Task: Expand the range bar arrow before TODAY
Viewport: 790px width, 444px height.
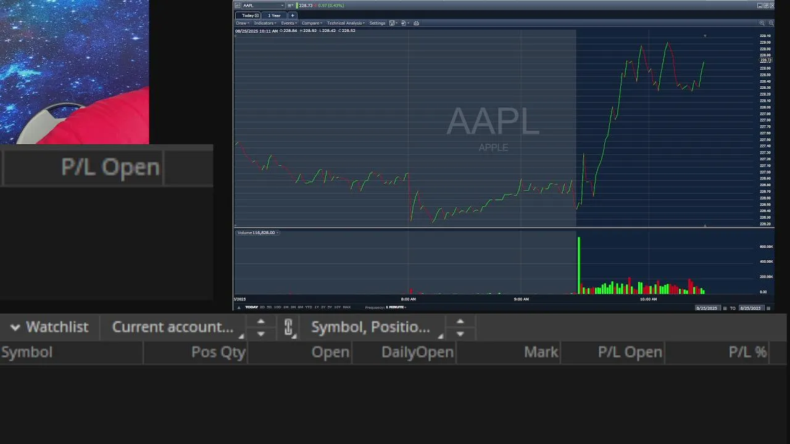Action: (239, 307)
